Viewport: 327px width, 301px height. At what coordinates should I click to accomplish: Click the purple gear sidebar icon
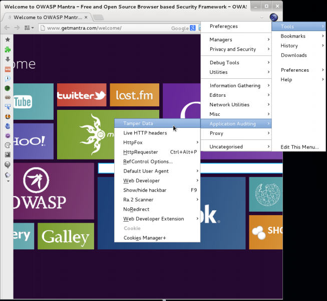click(x=8, y=135)
